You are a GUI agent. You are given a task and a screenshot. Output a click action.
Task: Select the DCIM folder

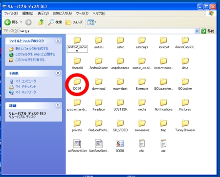[x=77, y=84]
